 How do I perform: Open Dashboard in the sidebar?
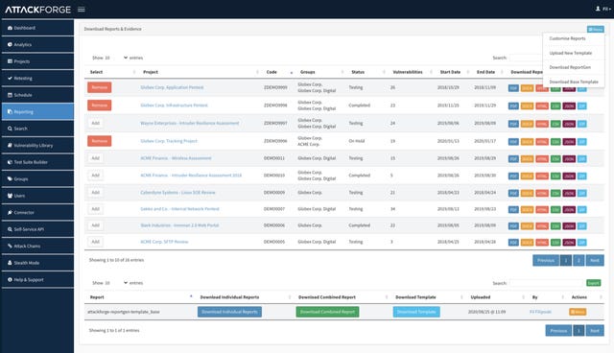coord(37,28)
